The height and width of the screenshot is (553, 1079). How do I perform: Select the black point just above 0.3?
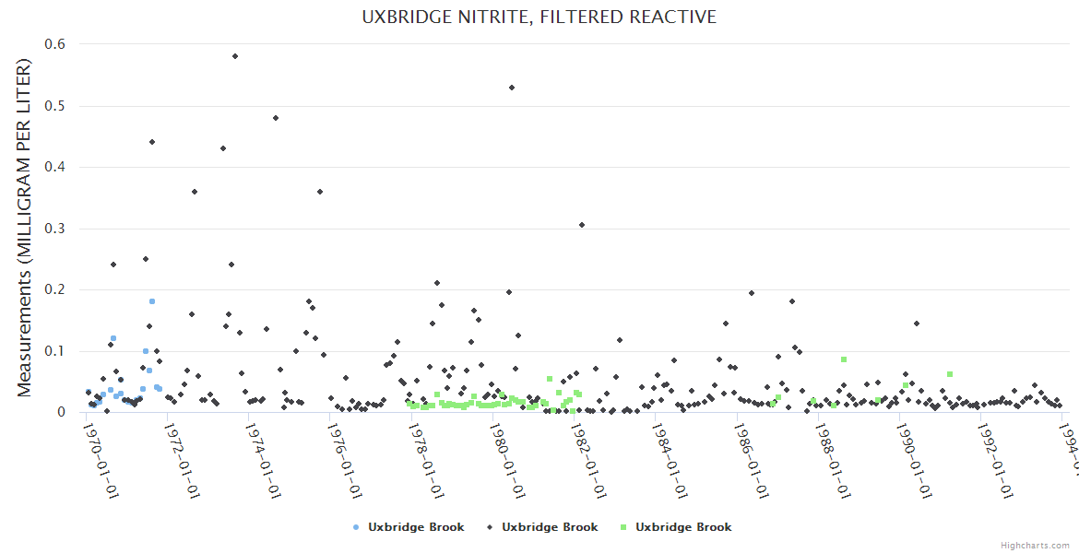click(582, 225)
